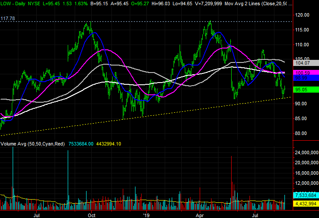Viewport: 319px width, 218px height.
Task: Open the Volume Avg indicator label
Action: click(32, 144)
